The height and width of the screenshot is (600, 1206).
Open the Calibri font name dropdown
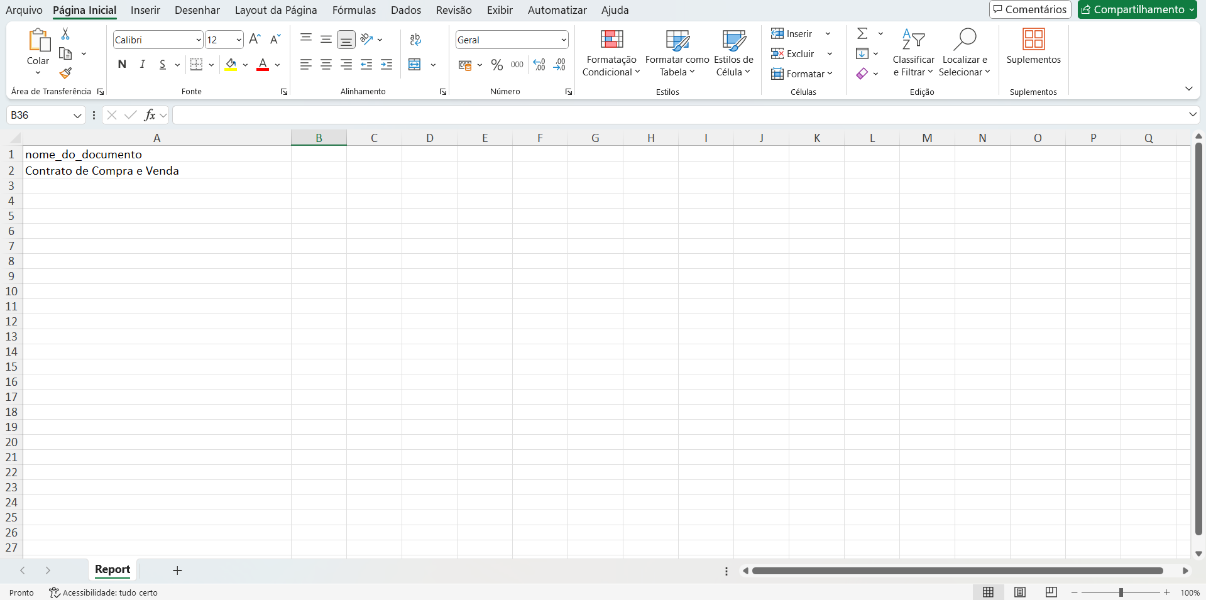(x=199, y=40)
